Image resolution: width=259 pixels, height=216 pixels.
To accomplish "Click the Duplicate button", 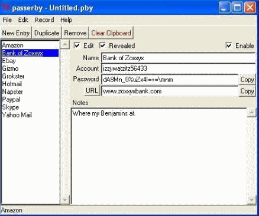I will (47, 33).
